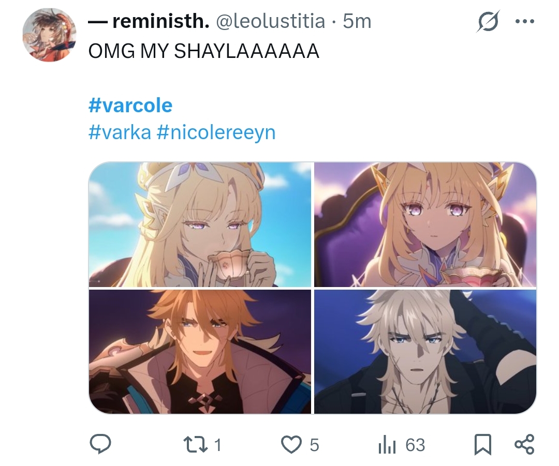View girl on purple chair image
This screenshot has width=559, height=466.
[x=425, y=224]
